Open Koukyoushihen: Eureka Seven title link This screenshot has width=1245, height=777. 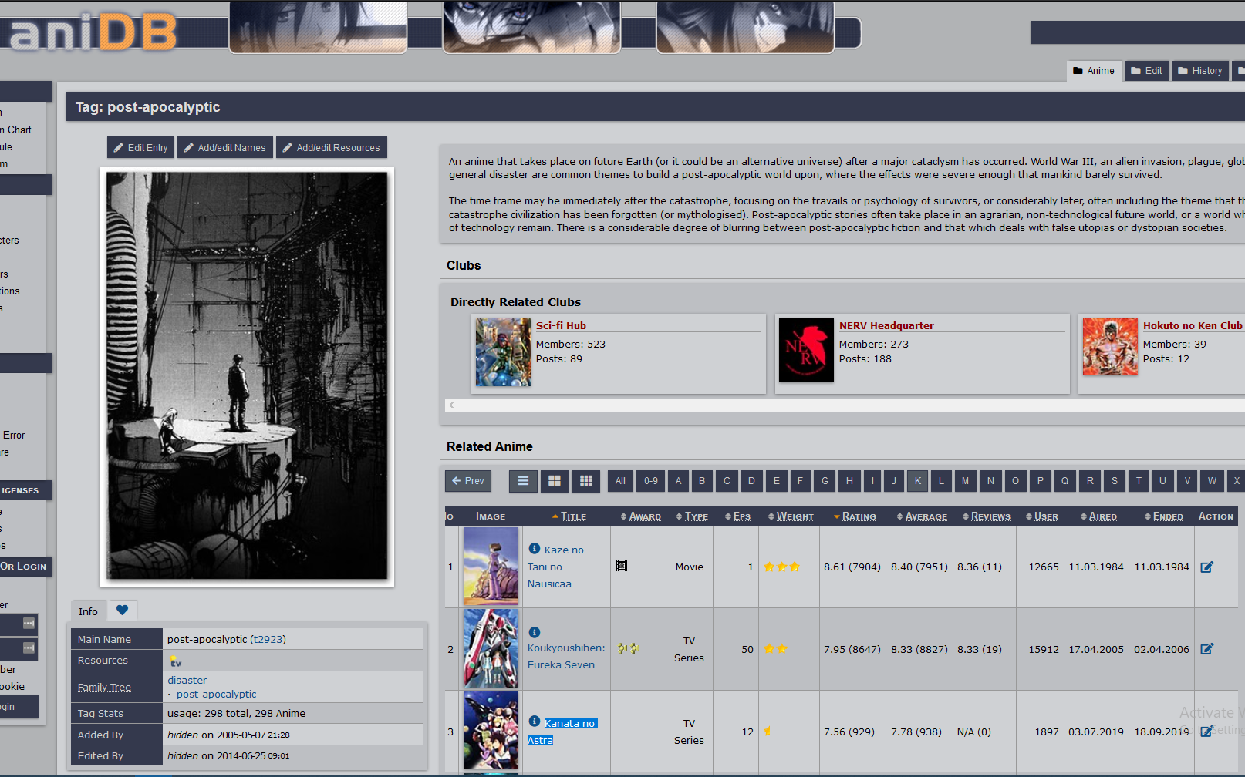tap(566, 656)
